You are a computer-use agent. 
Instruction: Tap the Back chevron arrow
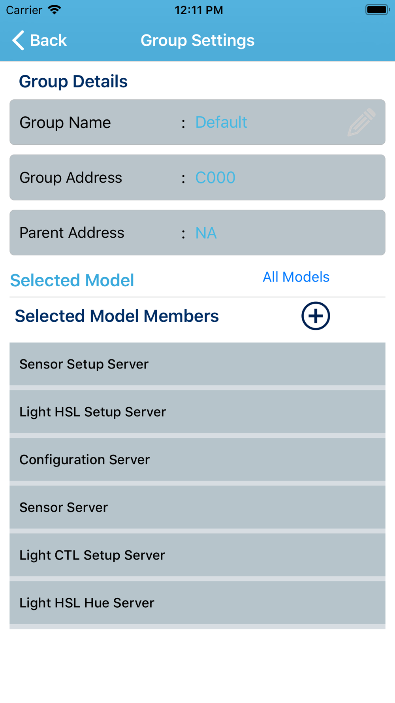pyautogui.click(x=18, y=40)
